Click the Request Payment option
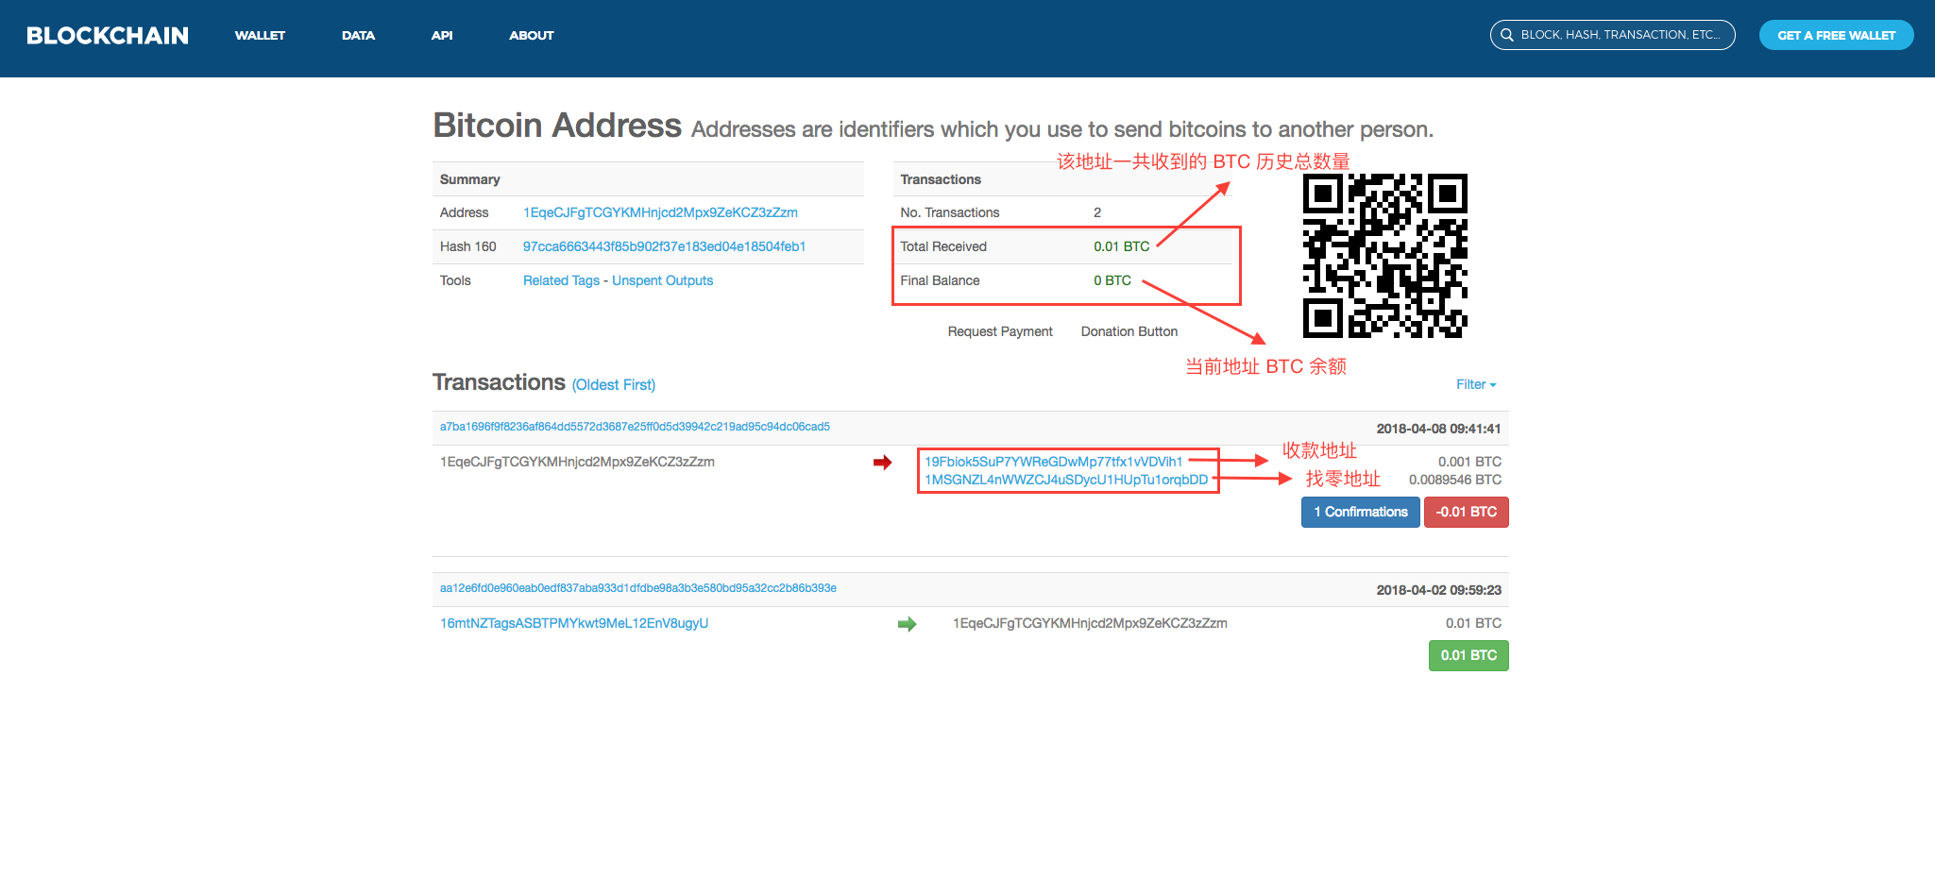This screenshot has height=895, width=1935. tap(999, 331)
